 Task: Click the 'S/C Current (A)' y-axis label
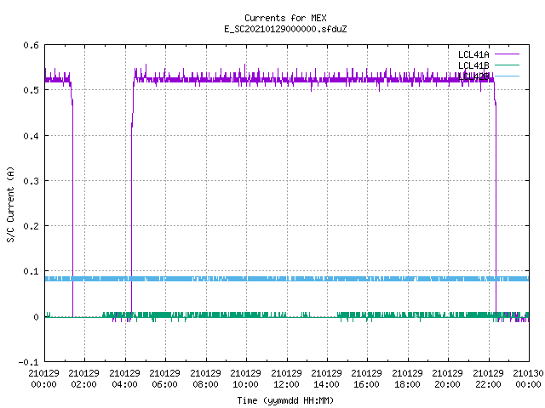coord(10,204)
